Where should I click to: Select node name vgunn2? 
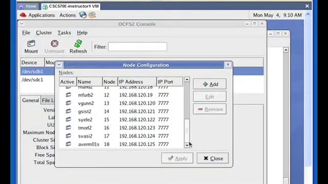coord(86,103)
